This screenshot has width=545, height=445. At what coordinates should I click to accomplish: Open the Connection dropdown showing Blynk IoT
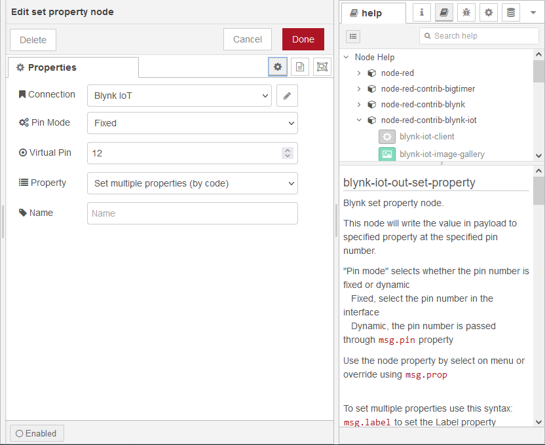(179, 96)
